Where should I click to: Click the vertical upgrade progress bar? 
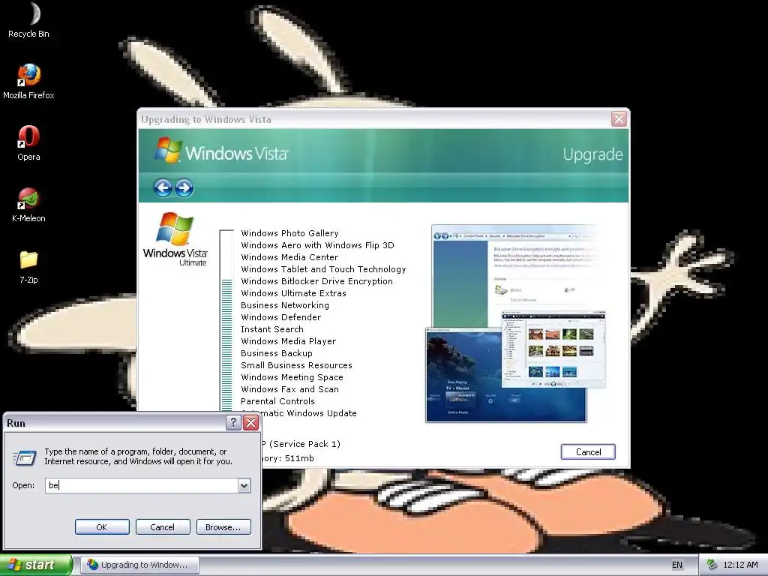coord(226,320)
